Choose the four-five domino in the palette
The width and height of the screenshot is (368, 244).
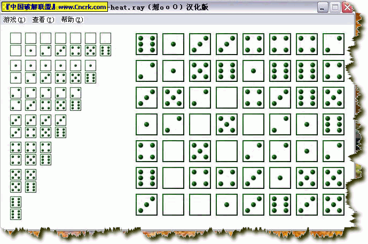(x=31, y=154)
